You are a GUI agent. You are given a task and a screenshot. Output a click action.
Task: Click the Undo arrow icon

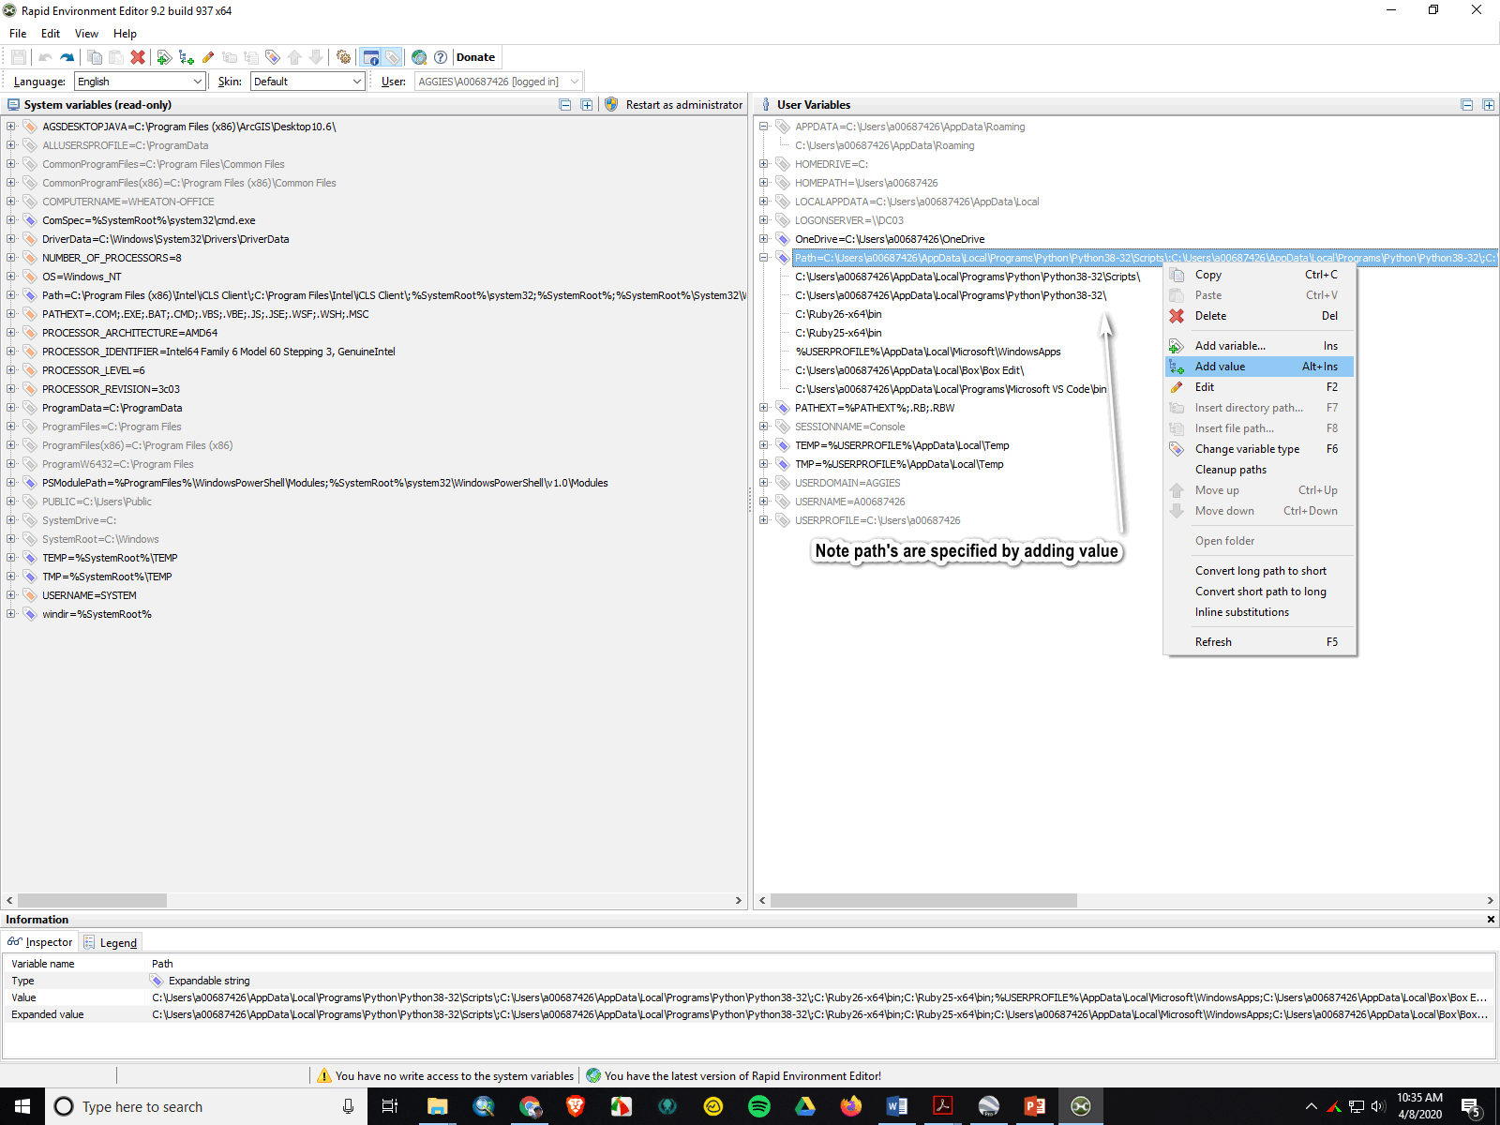(44, 57)
